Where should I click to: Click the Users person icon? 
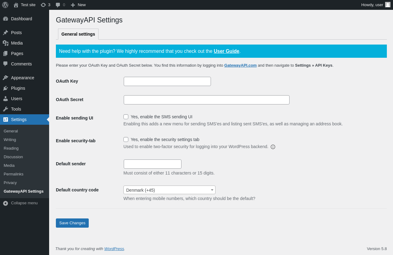6,99
